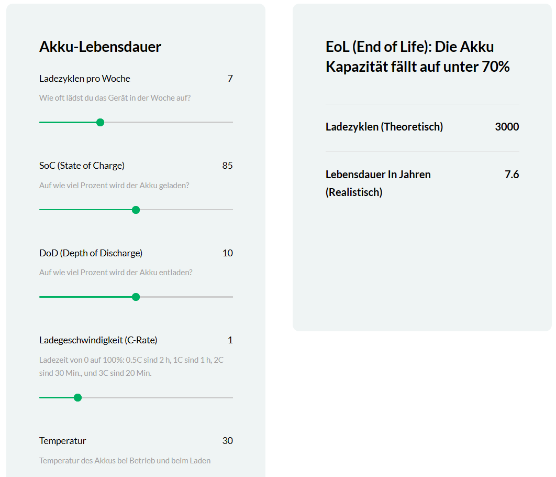Click the Ladegeschwindigkeit C-Rate slider handle

pos(77,398)
